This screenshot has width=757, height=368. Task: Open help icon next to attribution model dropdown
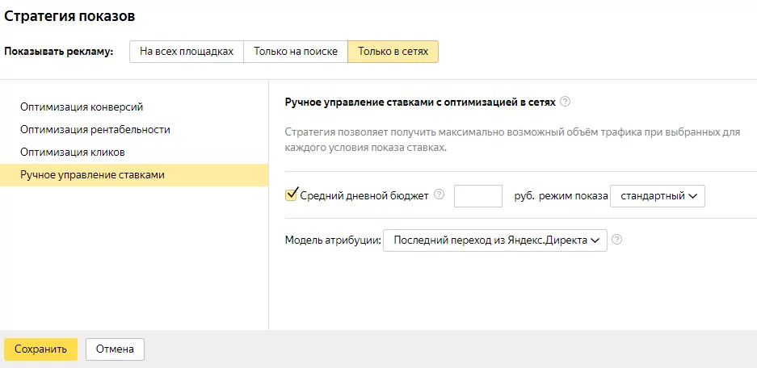point(616,239)
